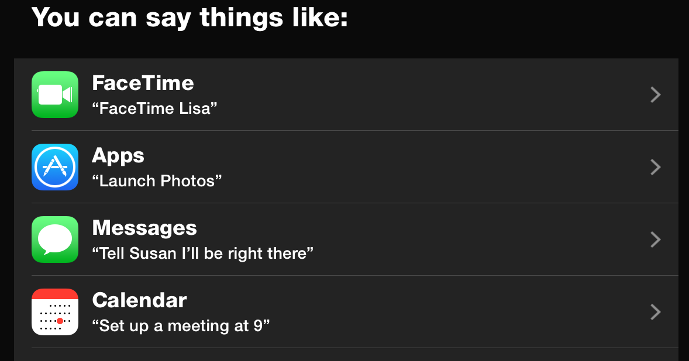Tap the "Launch Photos" example phrase

point(157,180)
